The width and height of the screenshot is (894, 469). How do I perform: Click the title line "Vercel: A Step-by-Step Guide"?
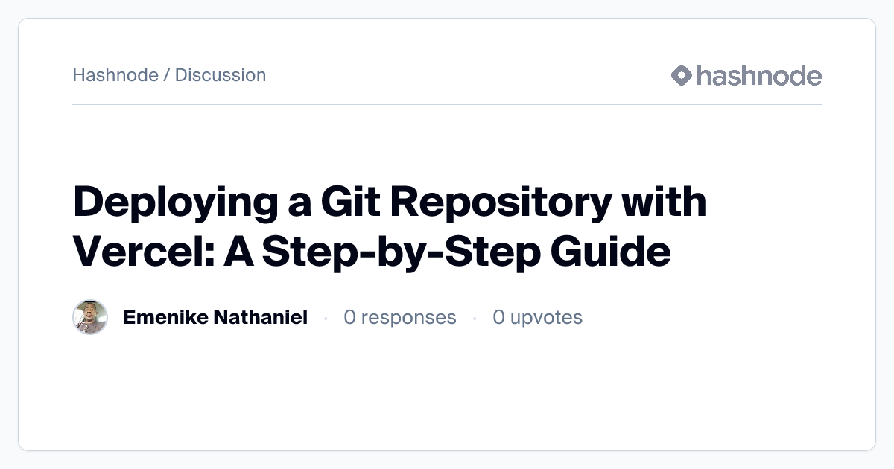(372, 252)
